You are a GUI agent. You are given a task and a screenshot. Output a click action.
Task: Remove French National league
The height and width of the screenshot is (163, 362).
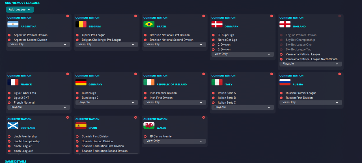click(9, 103)
